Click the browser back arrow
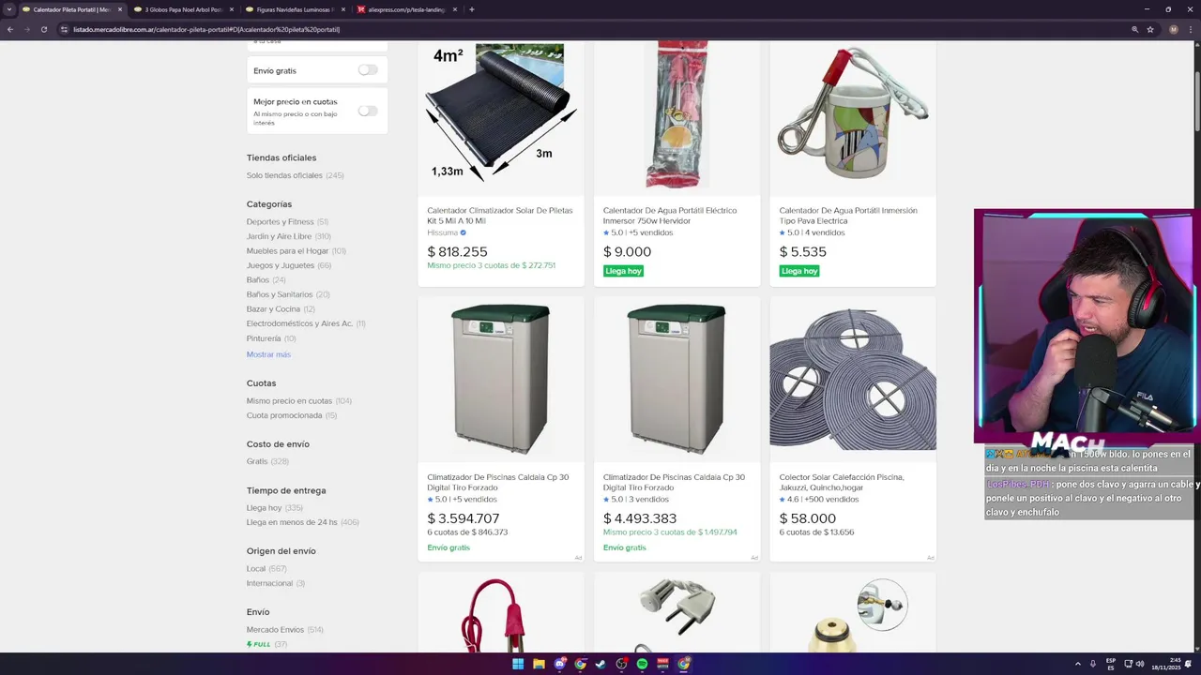1201x675 pixels. coord(10,29)
